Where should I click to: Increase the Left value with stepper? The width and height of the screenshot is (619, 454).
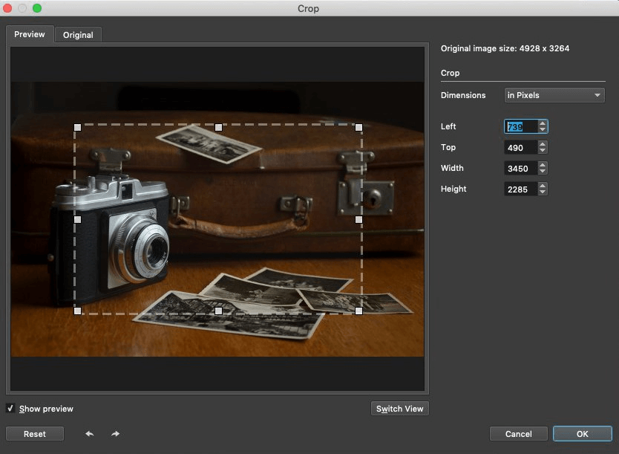pos(543,123)
